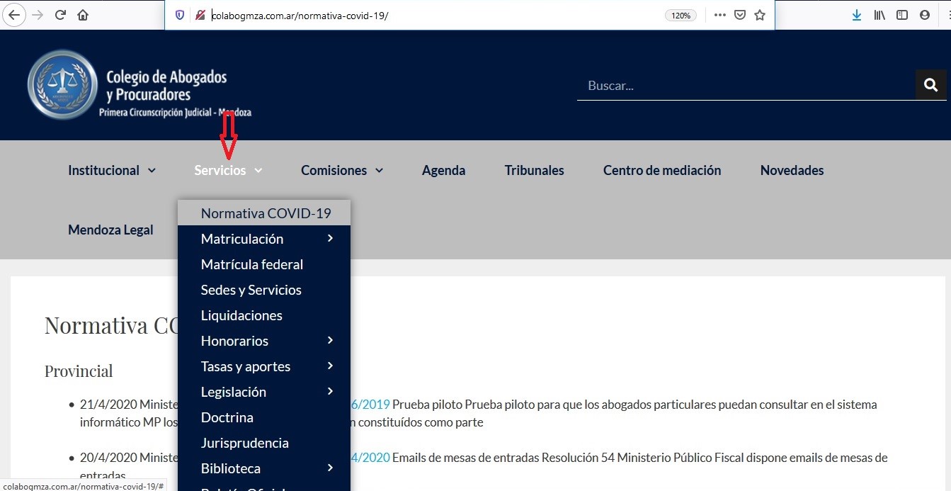Click the magnifier search button
Image resolution: width=951 pixels, height=491 pixels.
[930, 85]
